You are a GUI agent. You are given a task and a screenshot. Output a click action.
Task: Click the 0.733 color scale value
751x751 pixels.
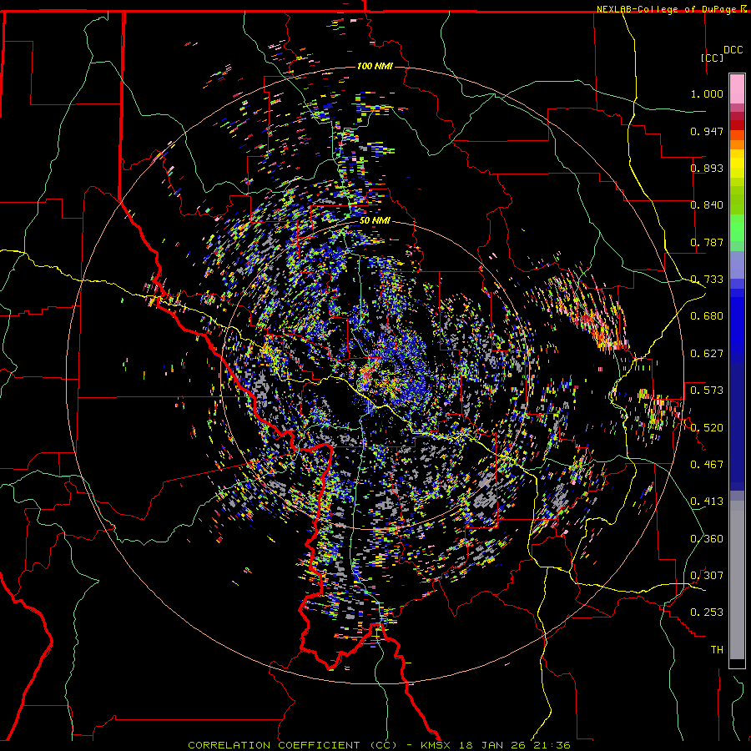[x=707, y=280]
